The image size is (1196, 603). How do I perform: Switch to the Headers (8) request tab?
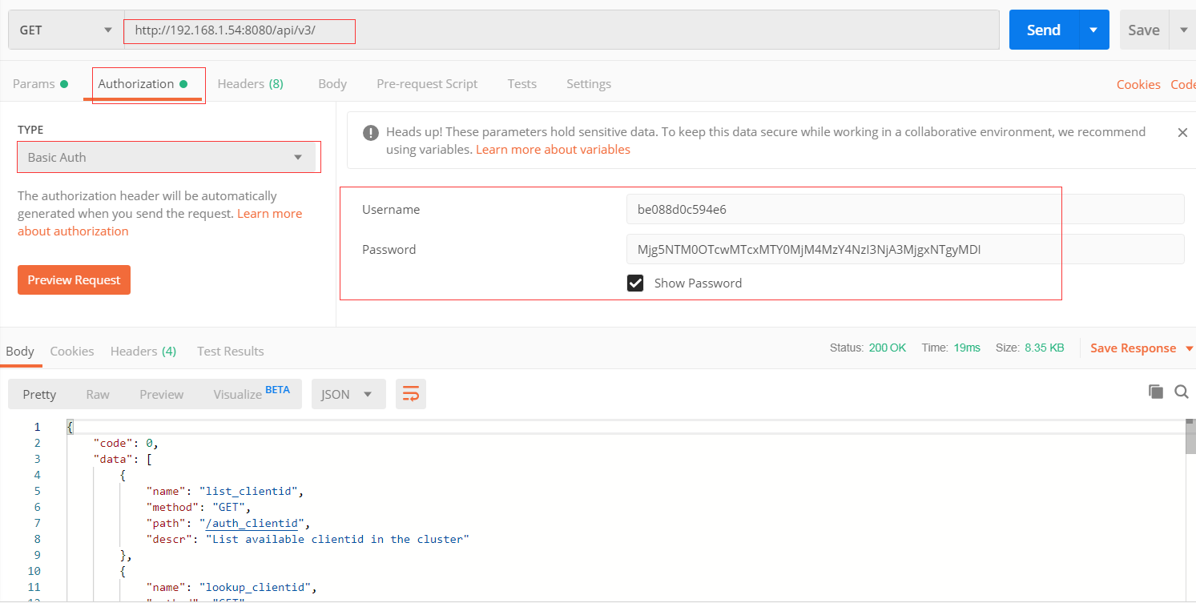tap(250, 84)
